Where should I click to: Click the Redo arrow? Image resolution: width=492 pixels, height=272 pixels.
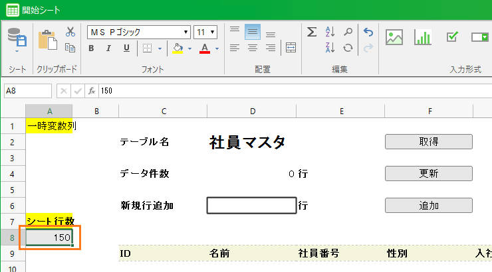click(368, 48)
